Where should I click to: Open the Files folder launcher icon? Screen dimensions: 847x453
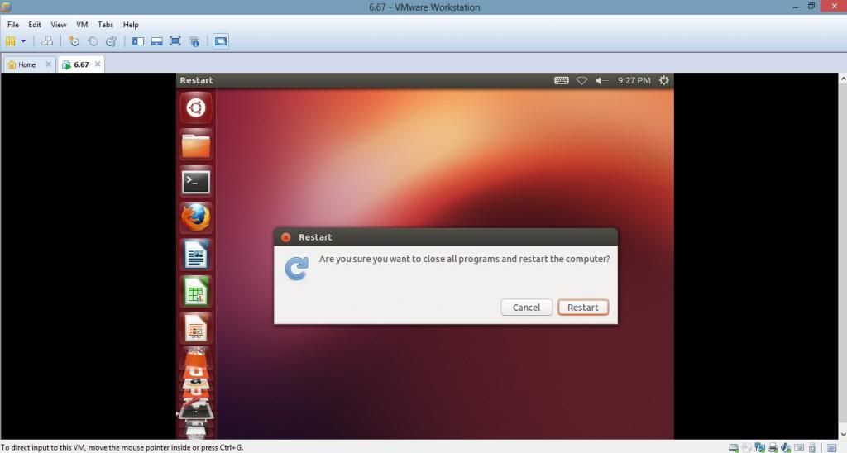195,145
